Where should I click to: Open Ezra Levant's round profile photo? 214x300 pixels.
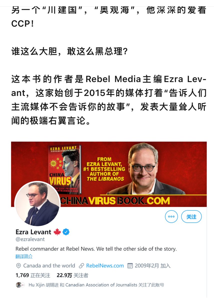[38, 204]
